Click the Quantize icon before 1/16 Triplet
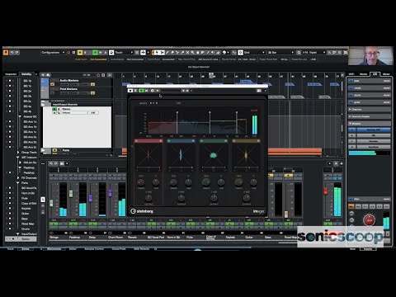 click(x=299, y=52)
